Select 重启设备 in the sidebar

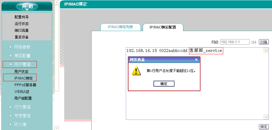(22, 37)
